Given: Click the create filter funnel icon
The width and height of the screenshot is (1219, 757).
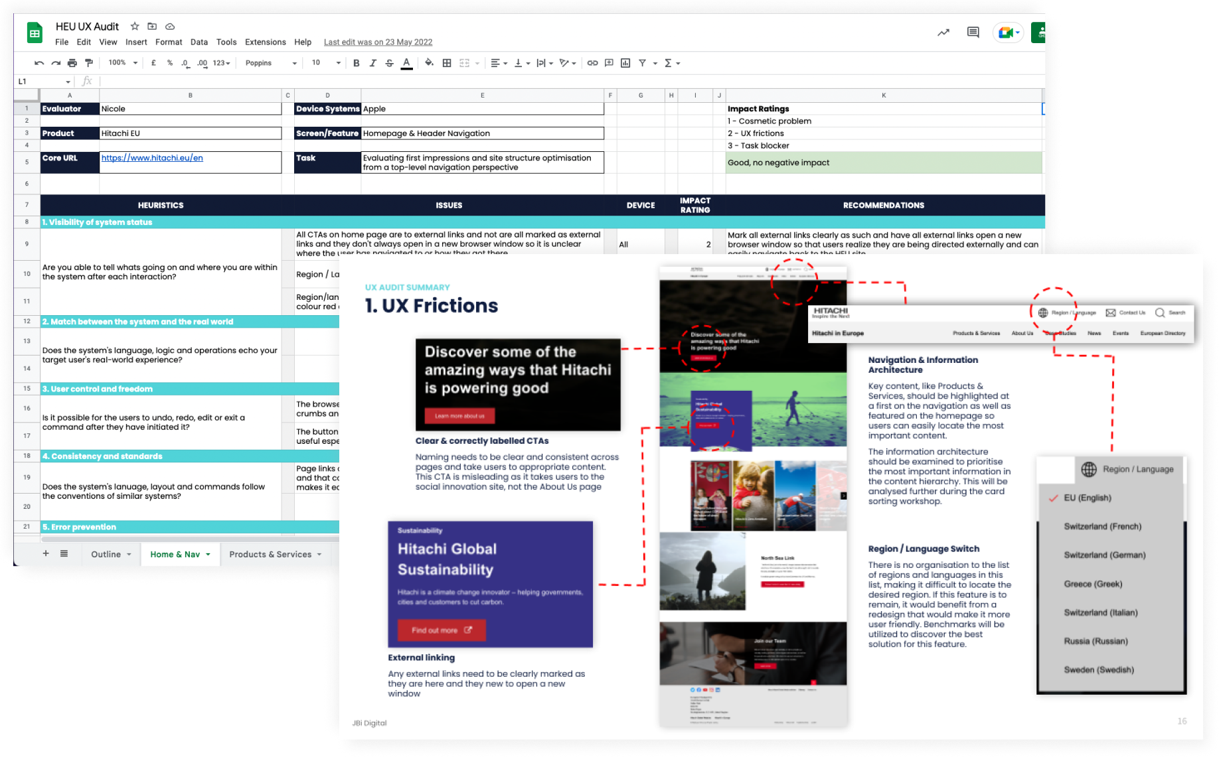Looking at the screenshot, I should tap(642, 63).
